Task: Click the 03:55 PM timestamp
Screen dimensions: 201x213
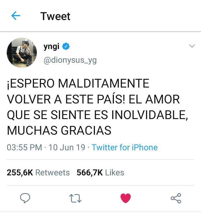Action: click(25, 147)
